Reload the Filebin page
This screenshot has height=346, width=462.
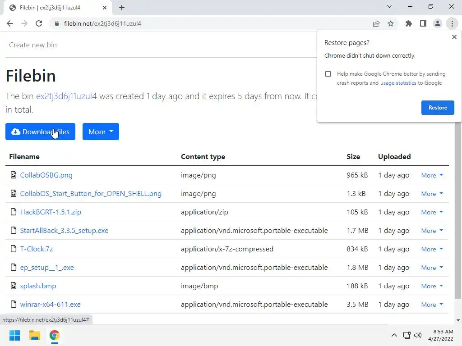point(39,23)
